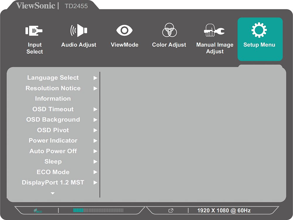The width and height of the screenshot is (293, 220).
Task: Select the Audio Adjust speaker icon
Action: pyautogui.click(x=79, y=30)
